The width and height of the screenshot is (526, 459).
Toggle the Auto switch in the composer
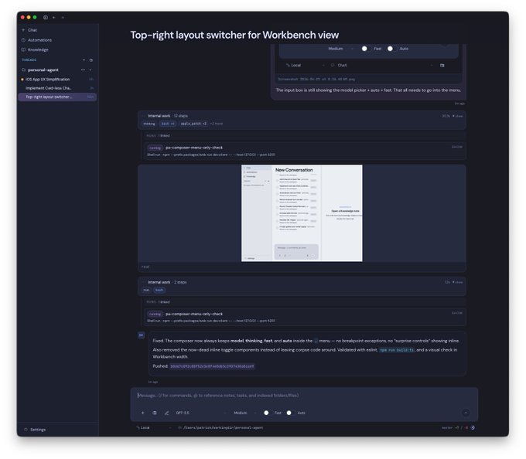point(291,413)
